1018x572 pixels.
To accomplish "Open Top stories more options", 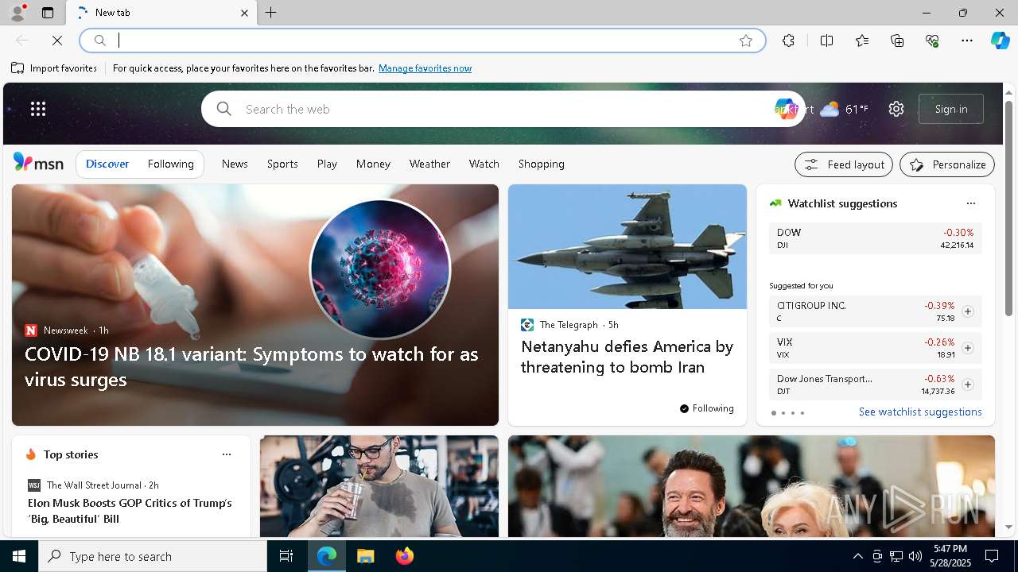I will (x=227, y=454).
